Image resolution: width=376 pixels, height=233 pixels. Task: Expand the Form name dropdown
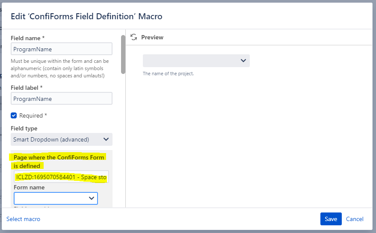point(56,198)
